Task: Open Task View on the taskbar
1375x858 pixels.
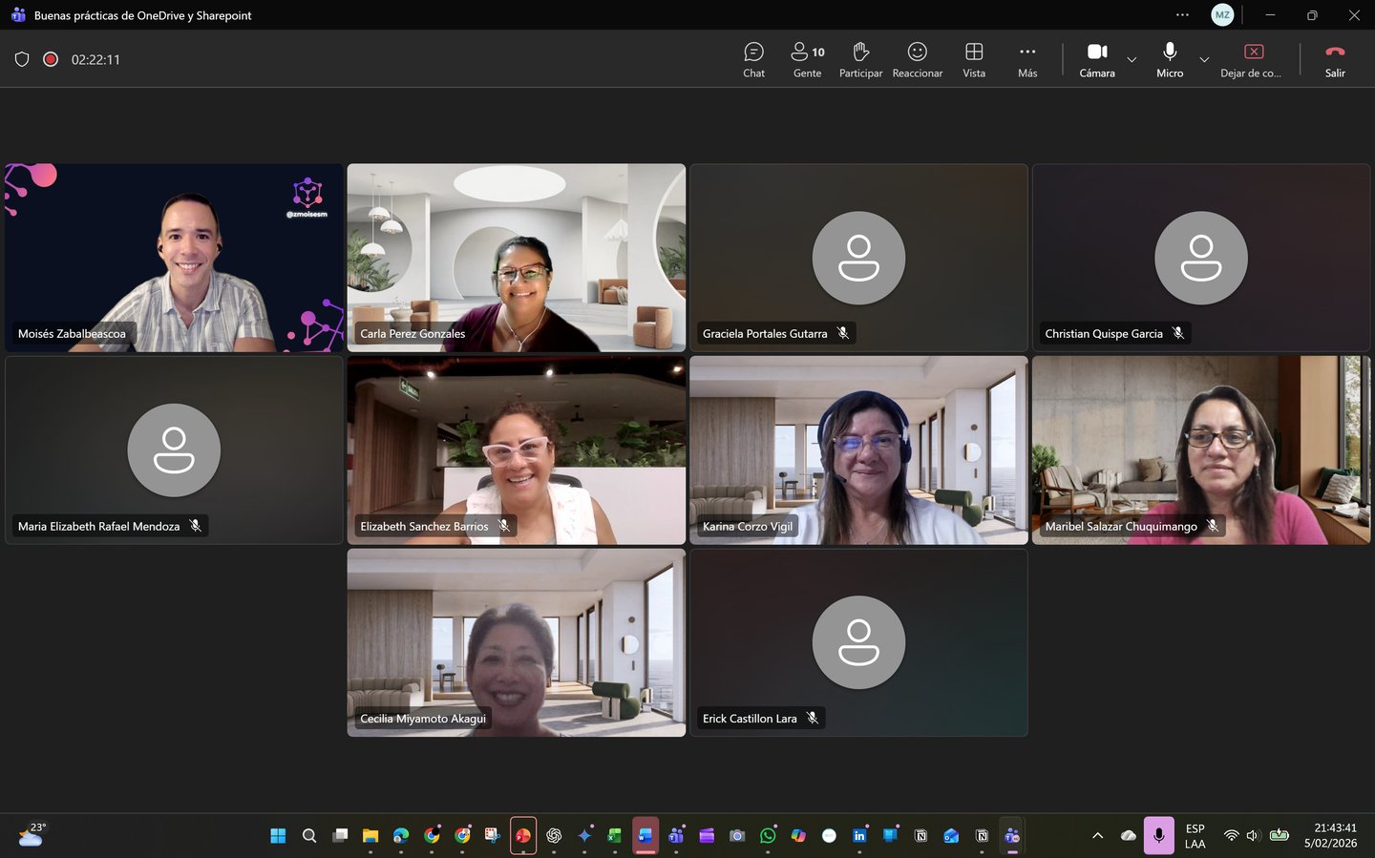Action: (x=340, y=836)
